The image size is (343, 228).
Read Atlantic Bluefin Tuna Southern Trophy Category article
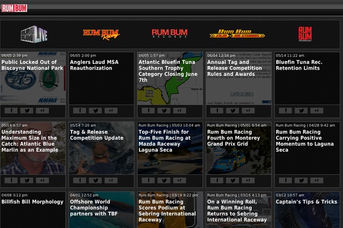(168, 71)
